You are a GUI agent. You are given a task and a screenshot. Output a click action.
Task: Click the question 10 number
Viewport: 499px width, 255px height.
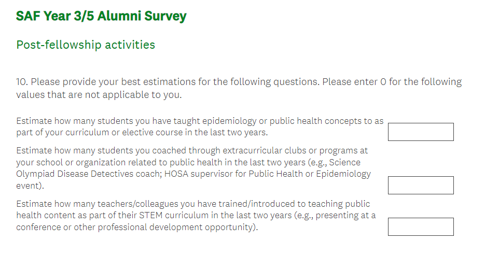22,82
